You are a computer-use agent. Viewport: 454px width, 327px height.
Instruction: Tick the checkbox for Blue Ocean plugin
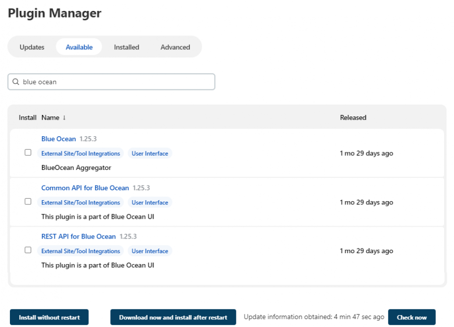coord(28,152)
